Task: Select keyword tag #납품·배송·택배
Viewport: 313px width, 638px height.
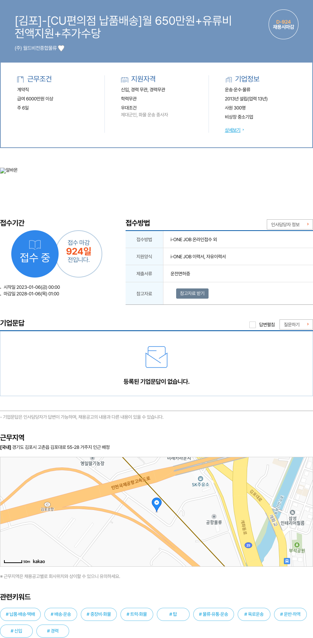Action: [20, 614]
